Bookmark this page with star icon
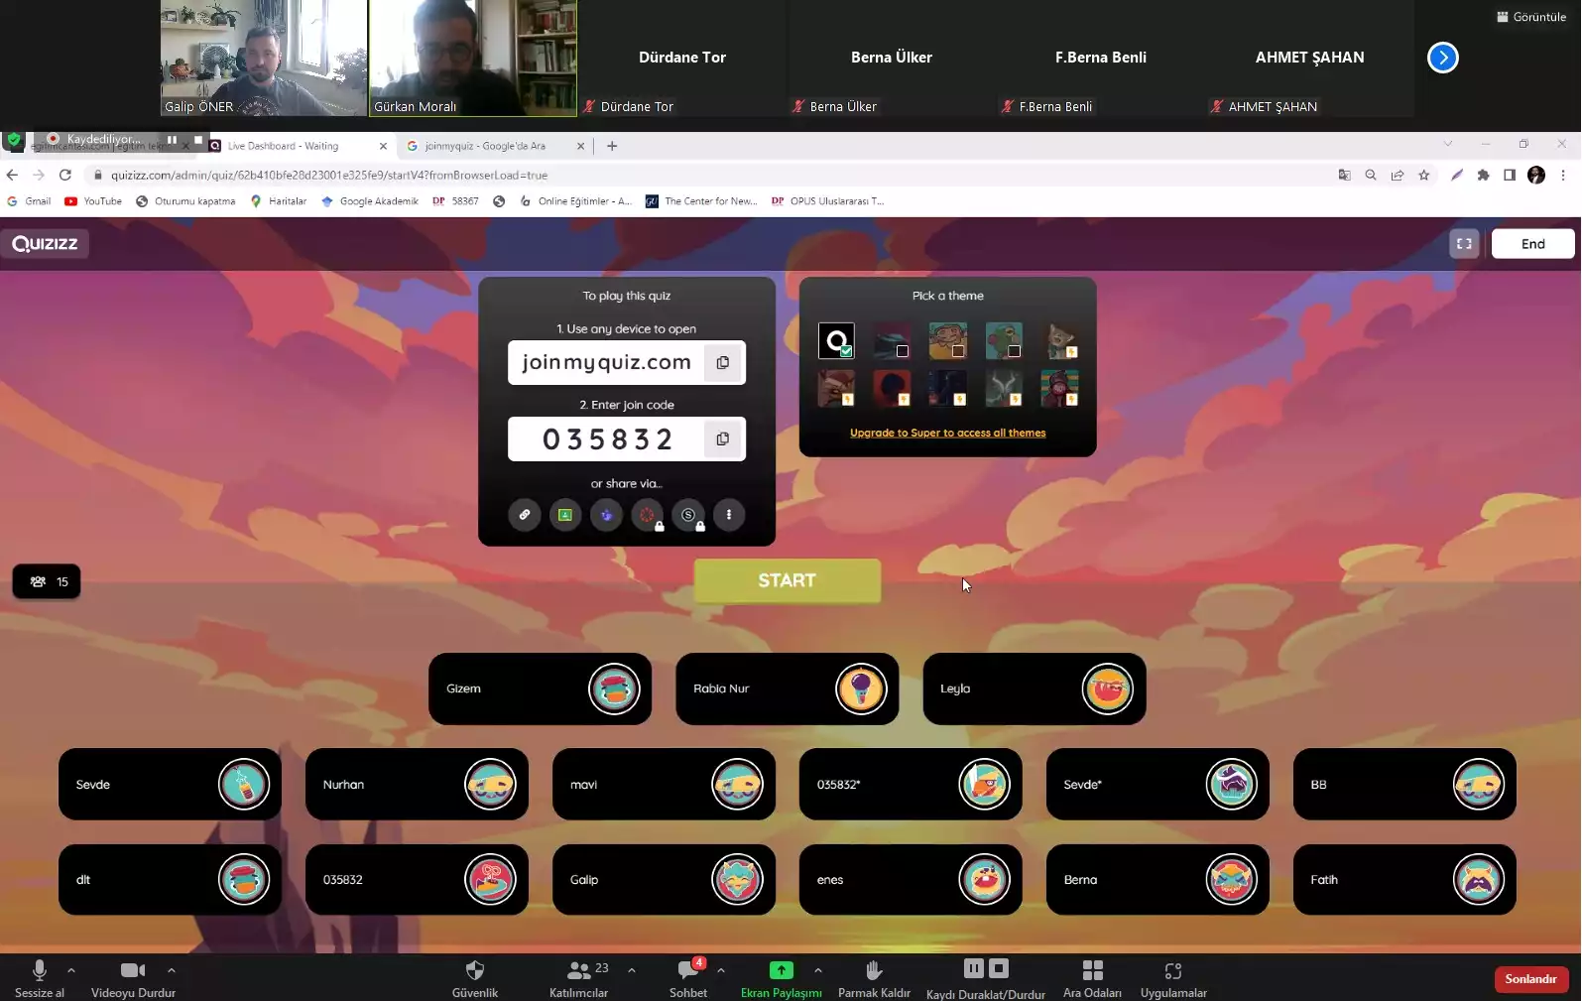Image resolution: width=1582 pixels, height=1001 pixels. pos(1424,175)
